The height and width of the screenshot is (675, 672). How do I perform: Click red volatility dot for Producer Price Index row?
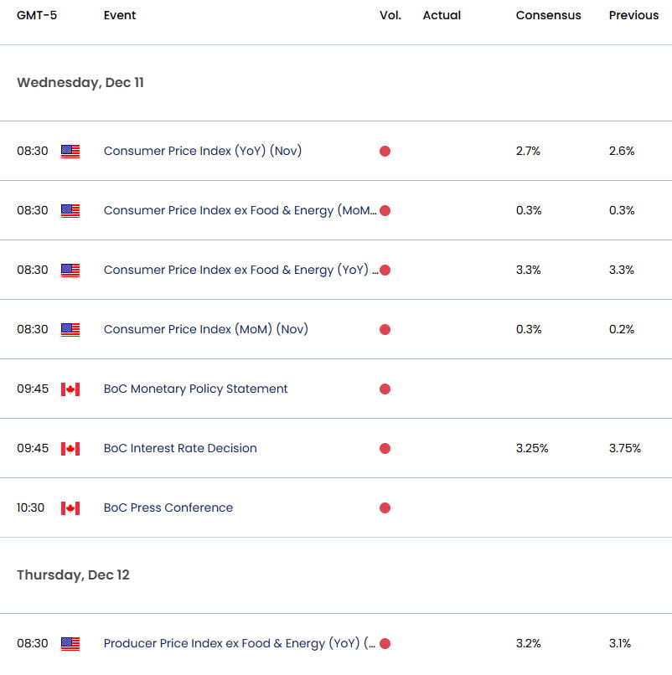tap(385, 643)
